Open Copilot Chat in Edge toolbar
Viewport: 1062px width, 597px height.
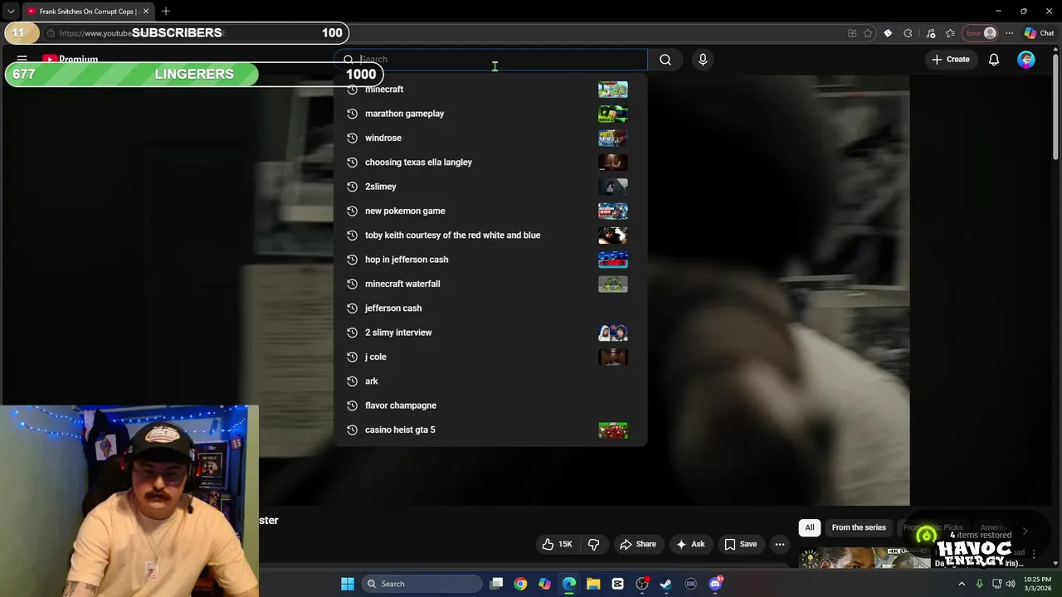1039,33
